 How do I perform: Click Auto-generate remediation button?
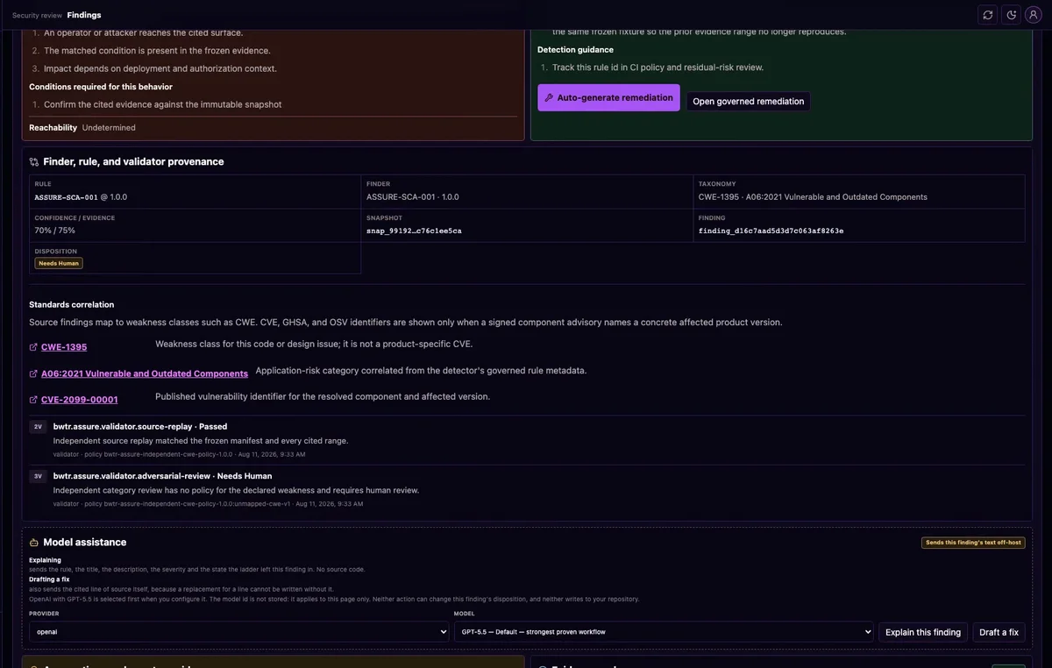(x=608, y=97)
